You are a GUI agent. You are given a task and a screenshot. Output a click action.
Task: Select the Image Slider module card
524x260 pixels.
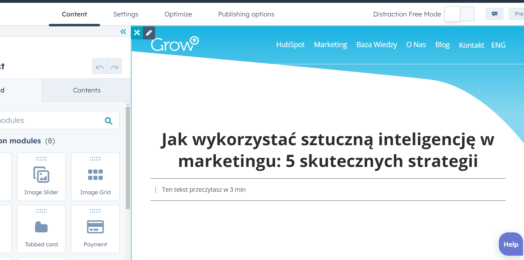[x=41, y=177]
